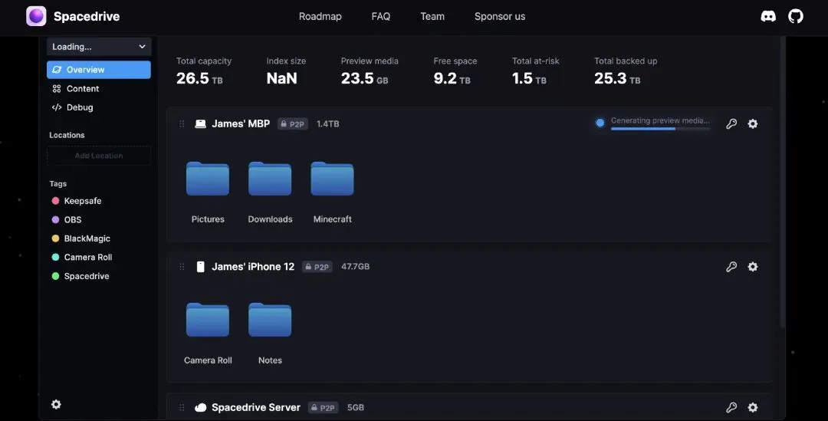Click the P2P lock badge on Spacedrive Server
This screenshot has width=828, height=421.
[324, 408]
